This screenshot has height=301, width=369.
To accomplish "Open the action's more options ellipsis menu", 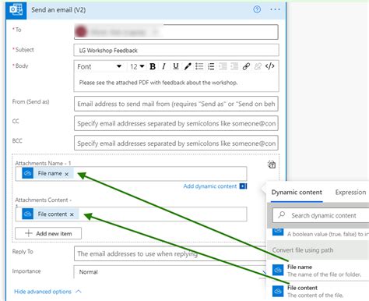I will [275, 9].
